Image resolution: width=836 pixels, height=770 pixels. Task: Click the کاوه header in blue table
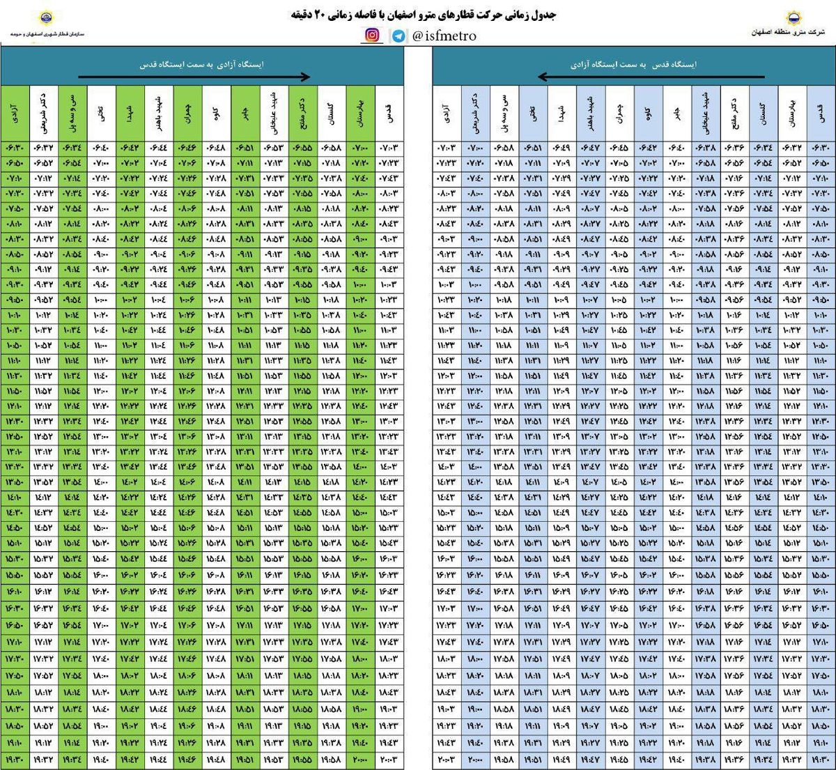click(648, 111)
